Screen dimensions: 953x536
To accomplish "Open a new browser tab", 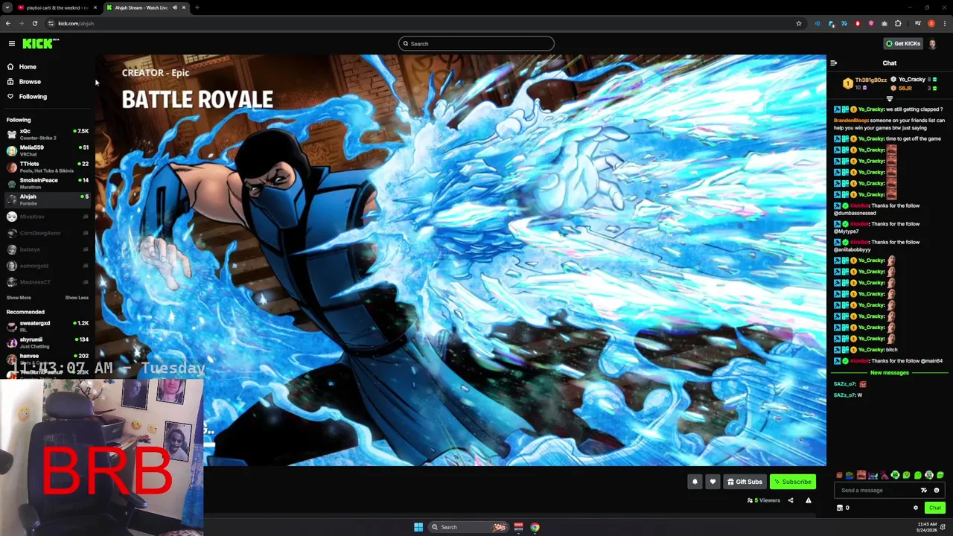I will 197,7.
